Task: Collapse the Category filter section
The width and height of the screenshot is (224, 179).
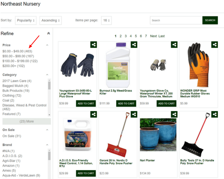Action: tap(47, 75)
